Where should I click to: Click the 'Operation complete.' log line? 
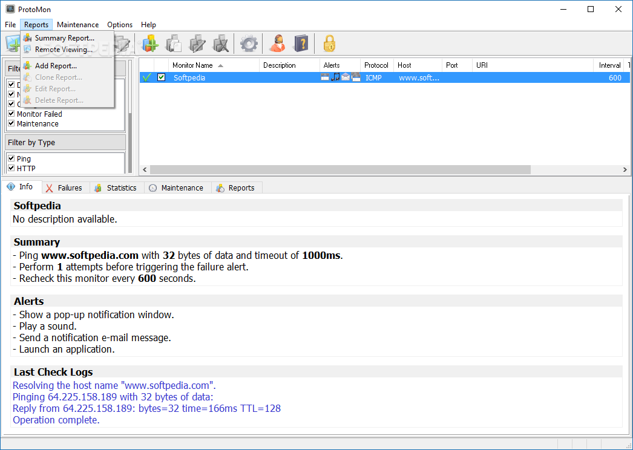56,420
